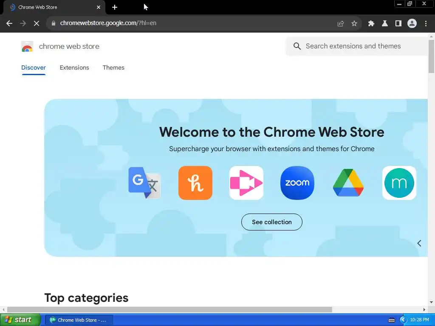The width and height of the screenshot is (435, 326).
Task: Toggle the side panel icon
Action: (x=398, y=24)
